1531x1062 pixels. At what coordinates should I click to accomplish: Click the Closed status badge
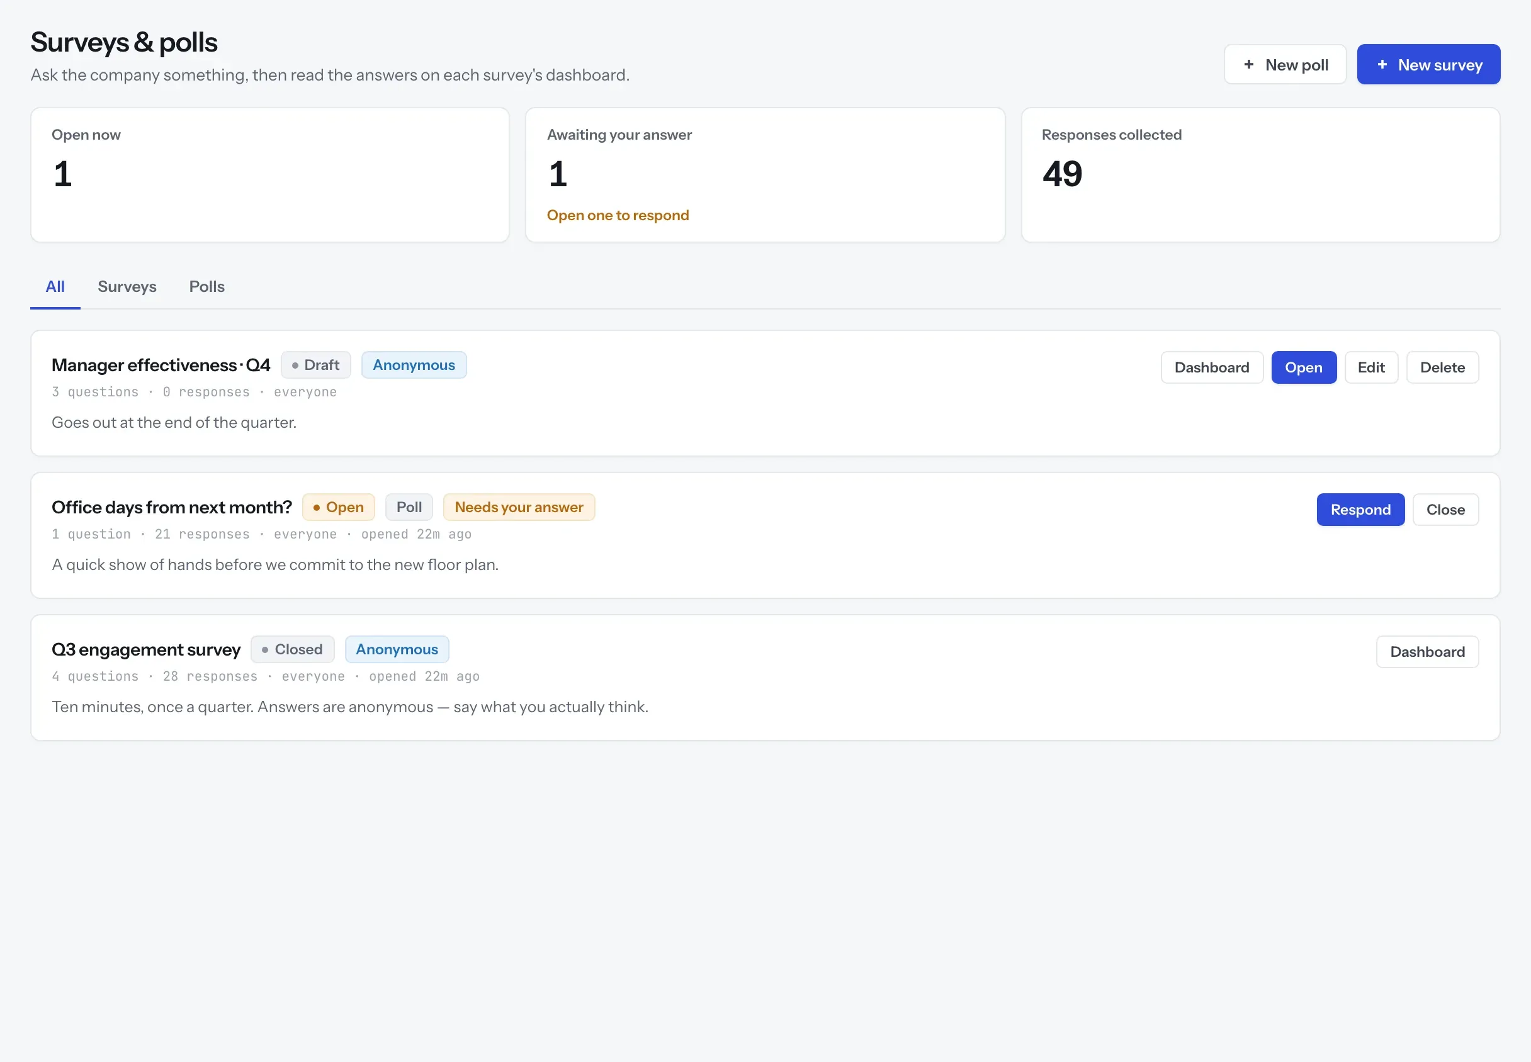(x=292, y=649)
